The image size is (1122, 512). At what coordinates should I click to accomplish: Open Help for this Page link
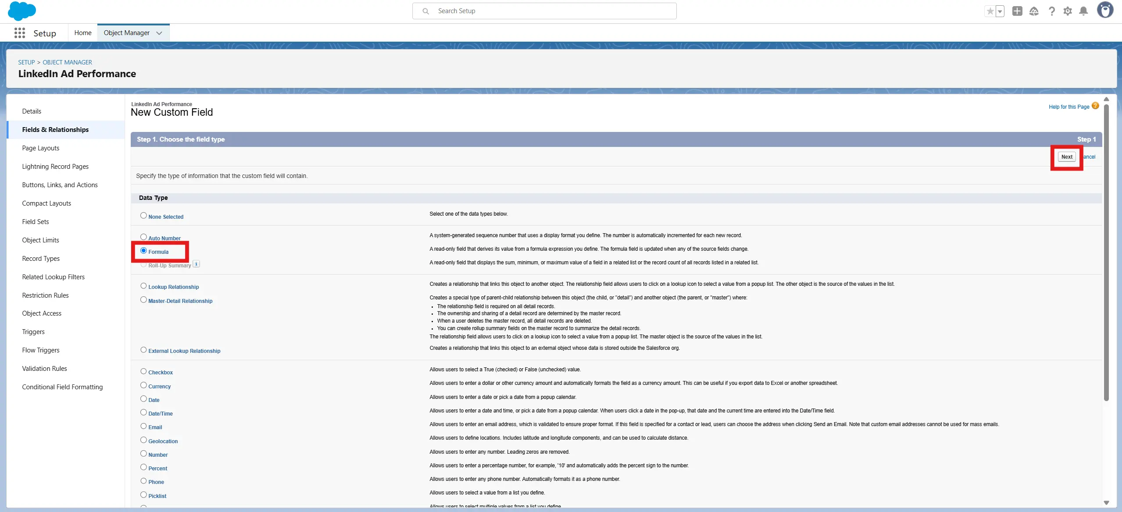click(x=1069, y=107)
